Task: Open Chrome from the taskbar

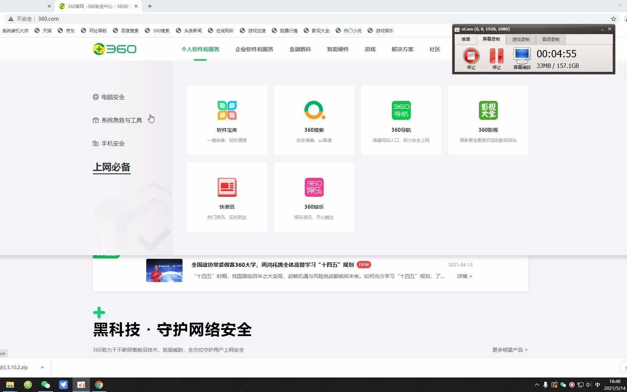Action: point(99,385)
